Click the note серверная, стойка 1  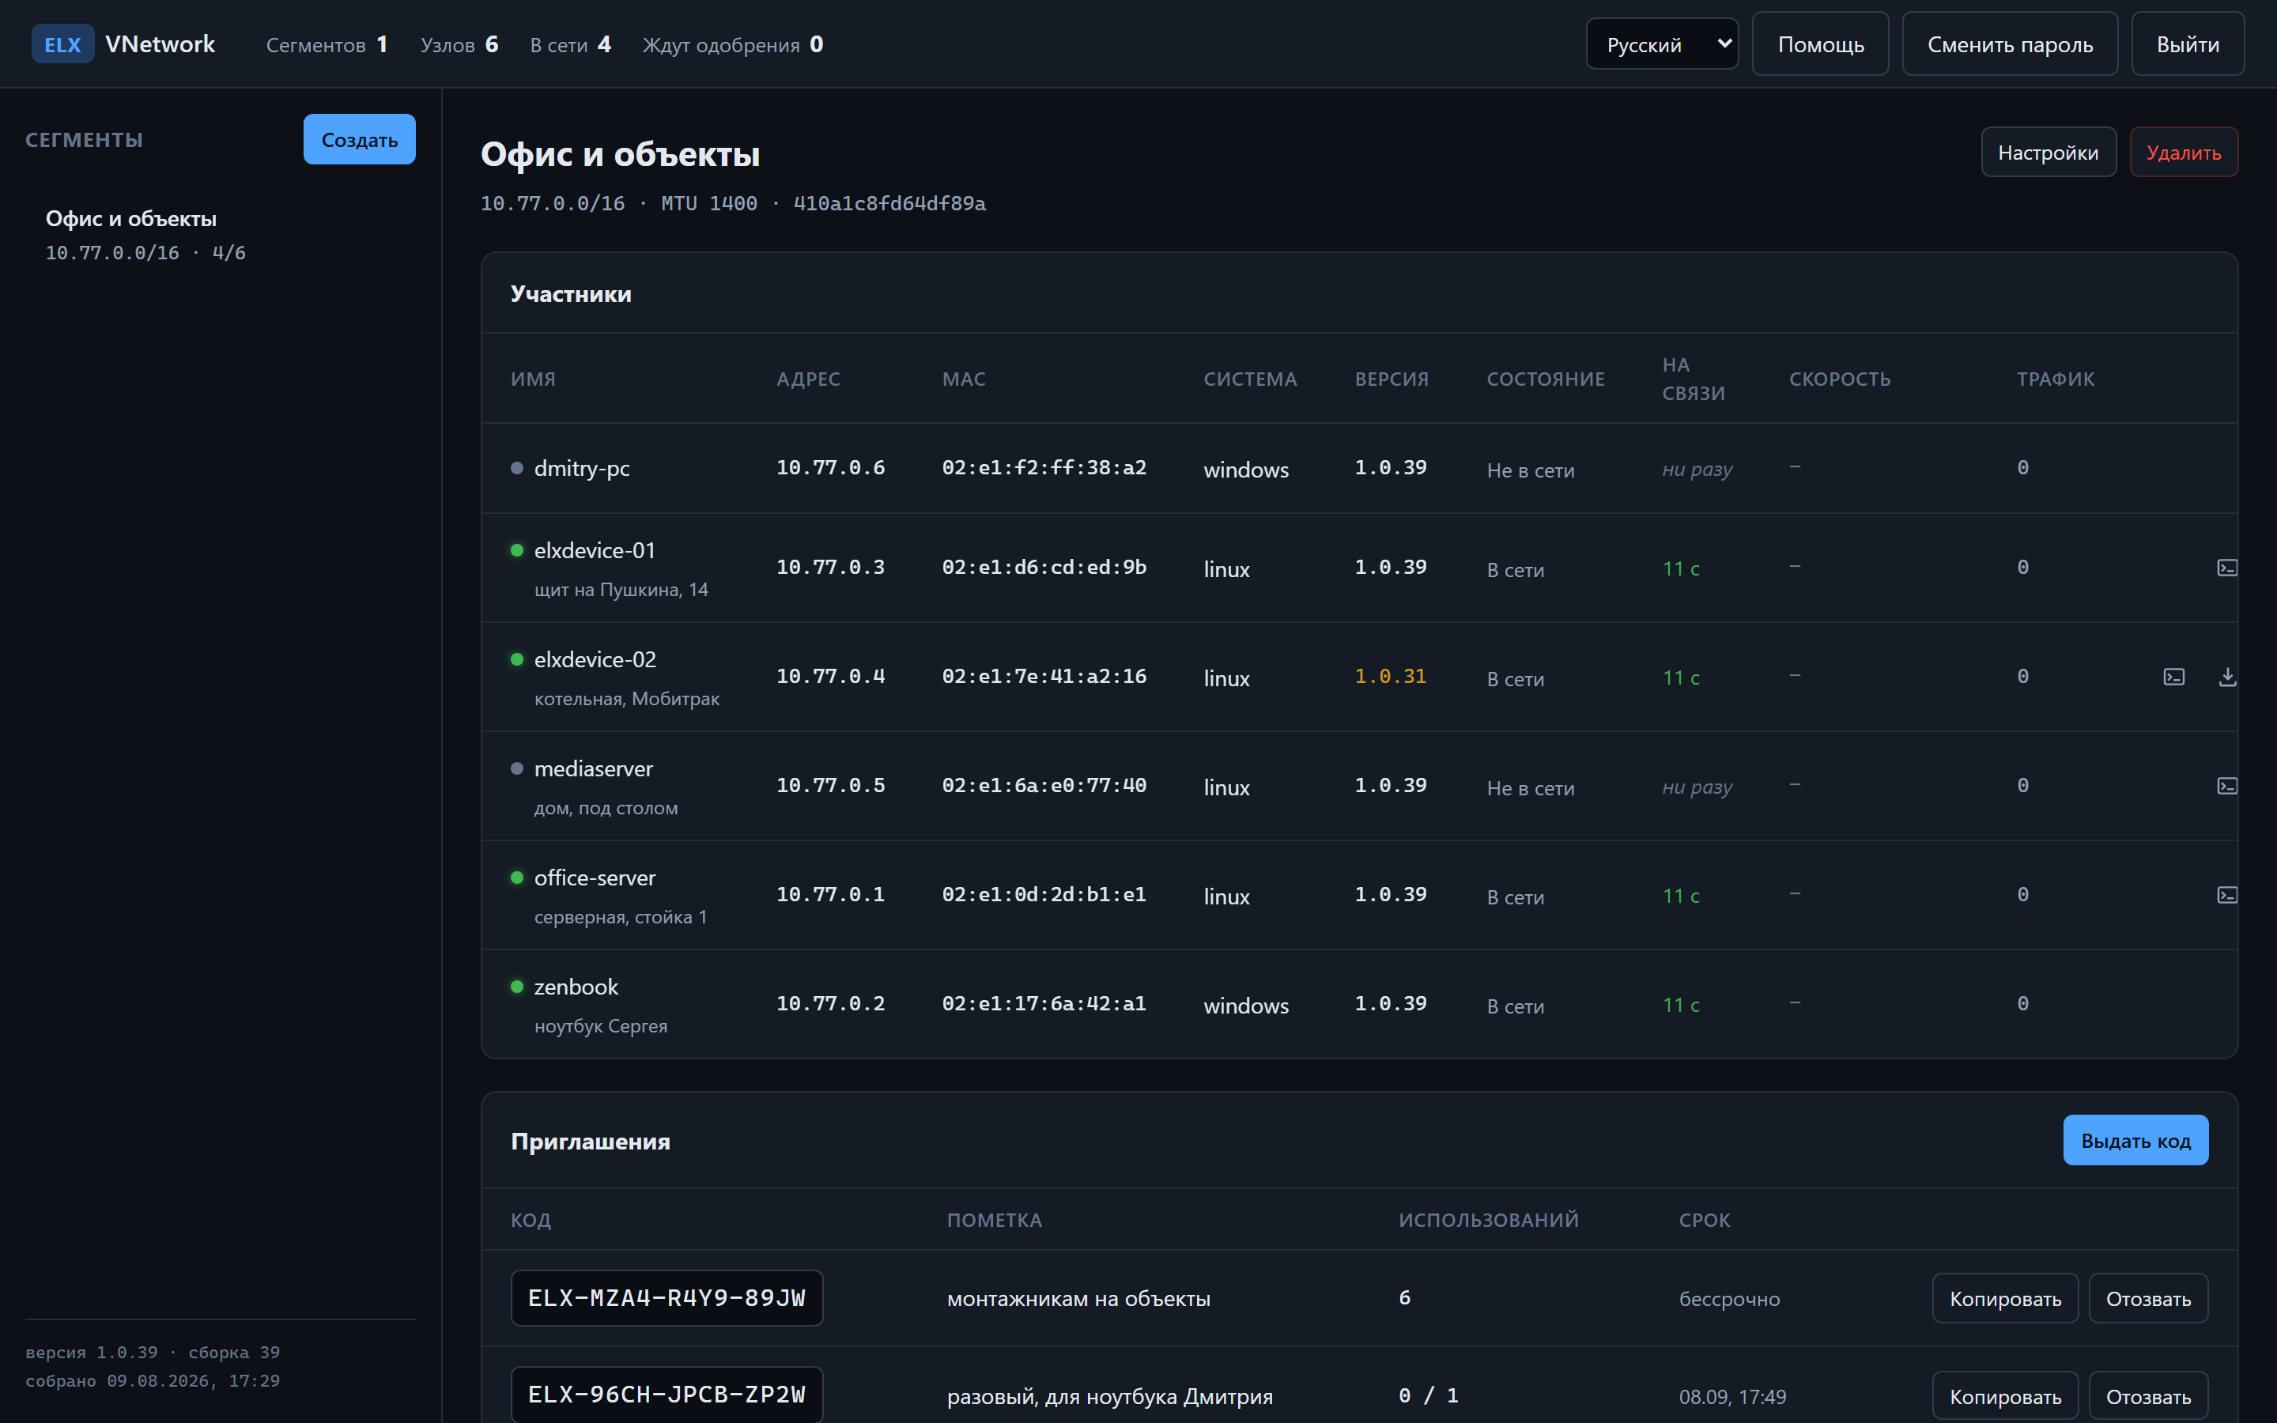(x=620, y=918)
